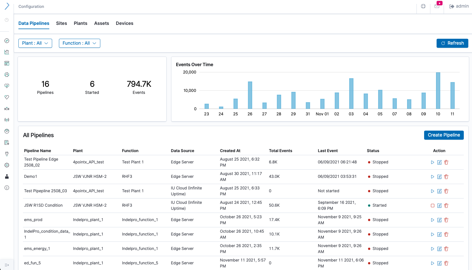The width and height of the screenshot is (472, 270).
Task: Edit the ems_prod pipeline
Action: click(x=439, y=220)
